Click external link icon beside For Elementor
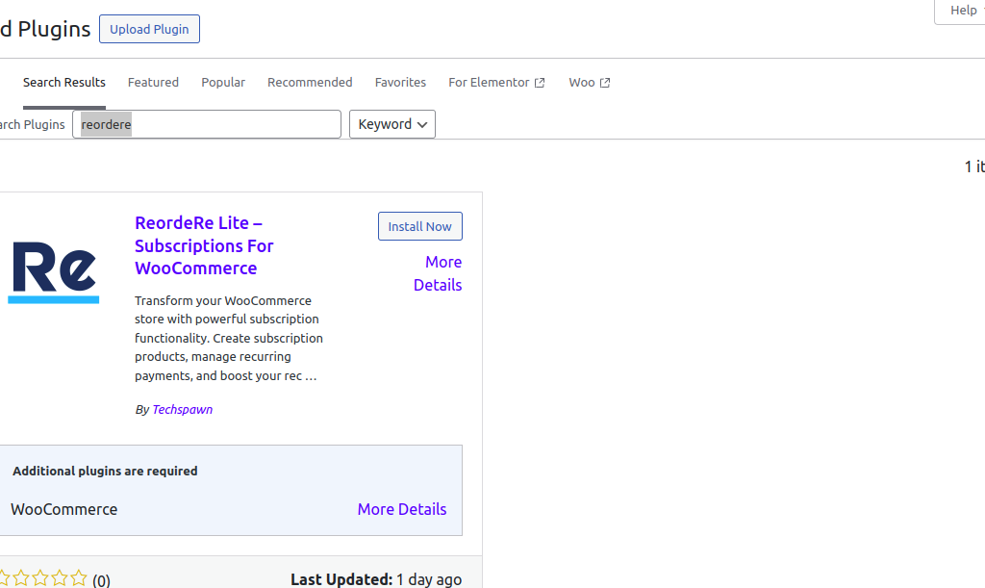Image resolution: width=985 pixels, height=588 pixels. click(x=540, y=83)
